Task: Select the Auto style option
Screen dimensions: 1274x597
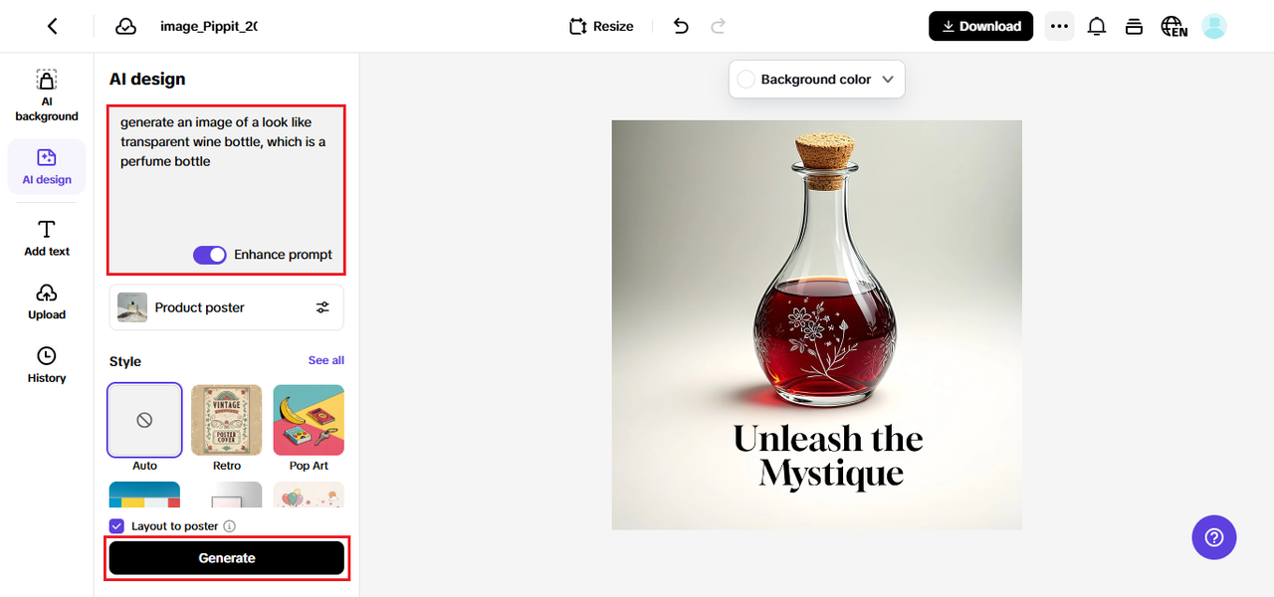Action: coord(144,420)
